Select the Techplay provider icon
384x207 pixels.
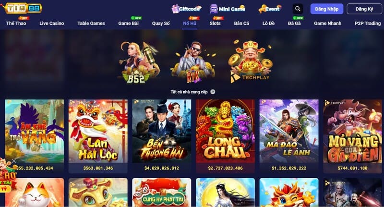250,61
